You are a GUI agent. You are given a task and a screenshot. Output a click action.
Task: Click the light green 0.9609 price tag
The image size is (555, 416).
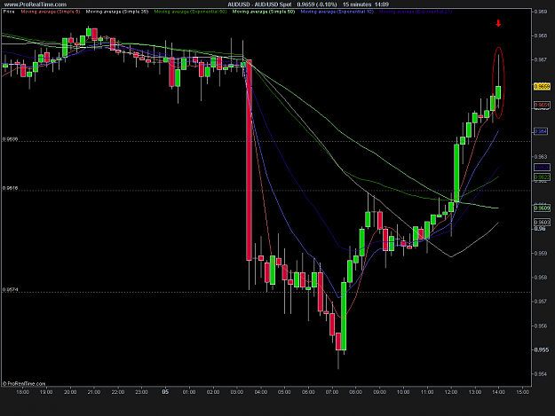[542, 208]
